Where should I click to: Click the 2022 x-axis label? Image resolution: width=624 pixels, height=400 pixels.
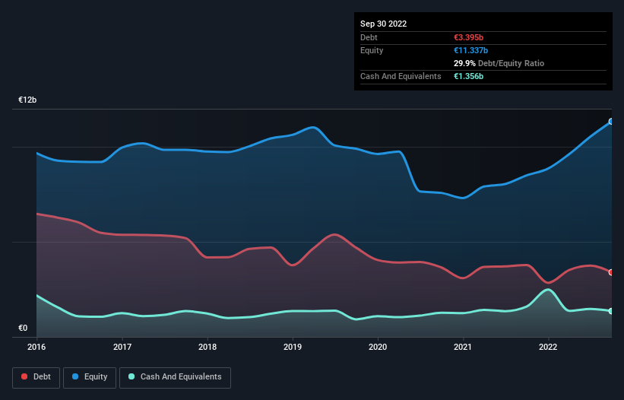[548, 347]
